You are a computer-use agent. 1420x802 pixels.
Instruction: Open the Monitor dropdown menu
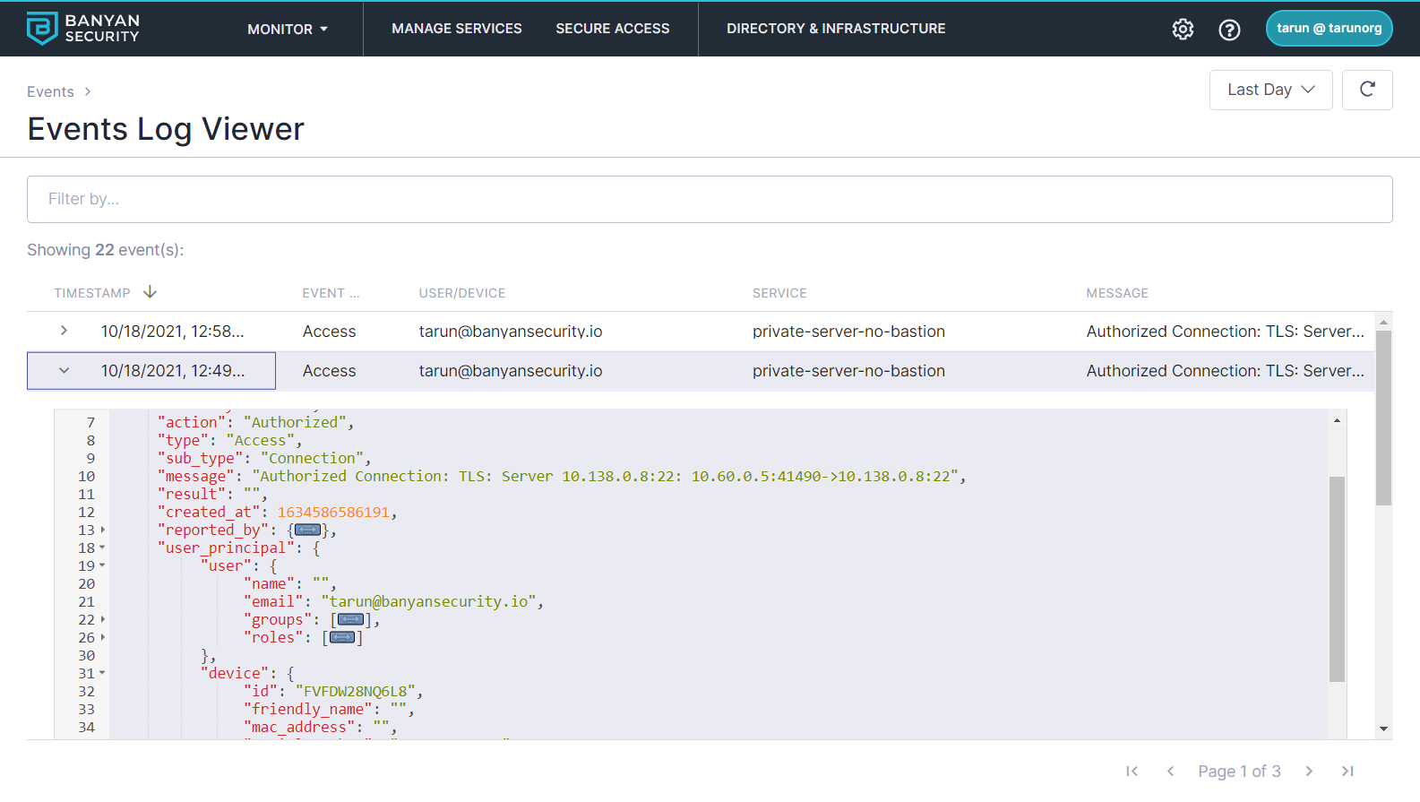pyautogui.click(x=287, y=29)
